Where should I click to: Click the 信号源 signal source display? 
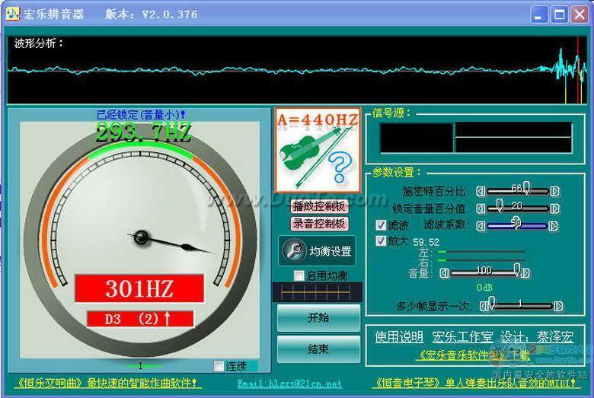[x=476, y=138]
